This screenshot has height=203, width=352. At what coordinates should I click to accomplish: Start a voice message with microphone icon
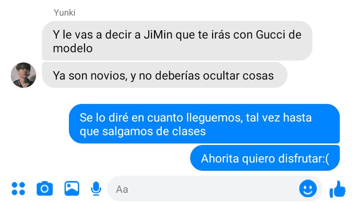point(96,189)
